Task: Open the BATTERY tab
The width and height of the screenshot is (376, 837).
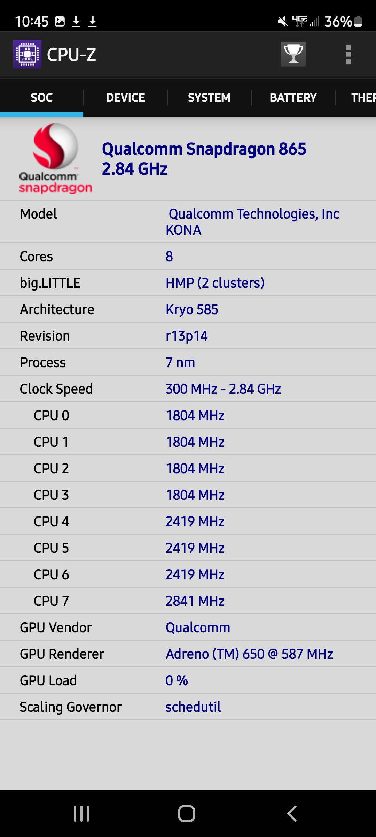Action: tap(293, 98)
